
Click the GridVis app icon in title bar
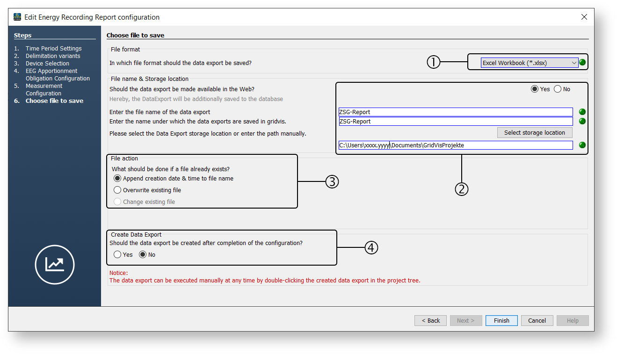pos(17,17)
